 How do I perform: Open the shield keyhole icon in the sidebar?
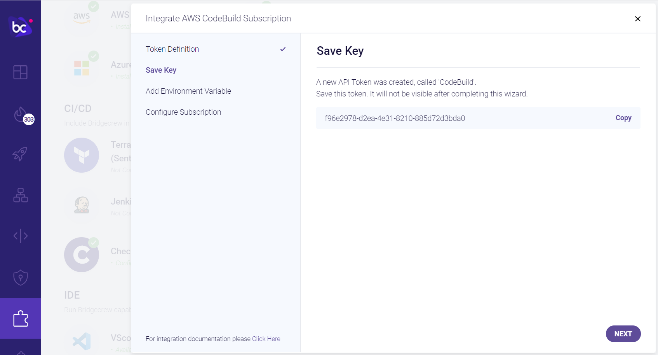tap(20, 278)
